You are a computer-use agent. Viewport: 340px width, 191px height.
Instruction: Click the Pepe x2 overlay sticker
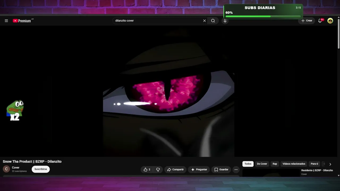(15, 110)
